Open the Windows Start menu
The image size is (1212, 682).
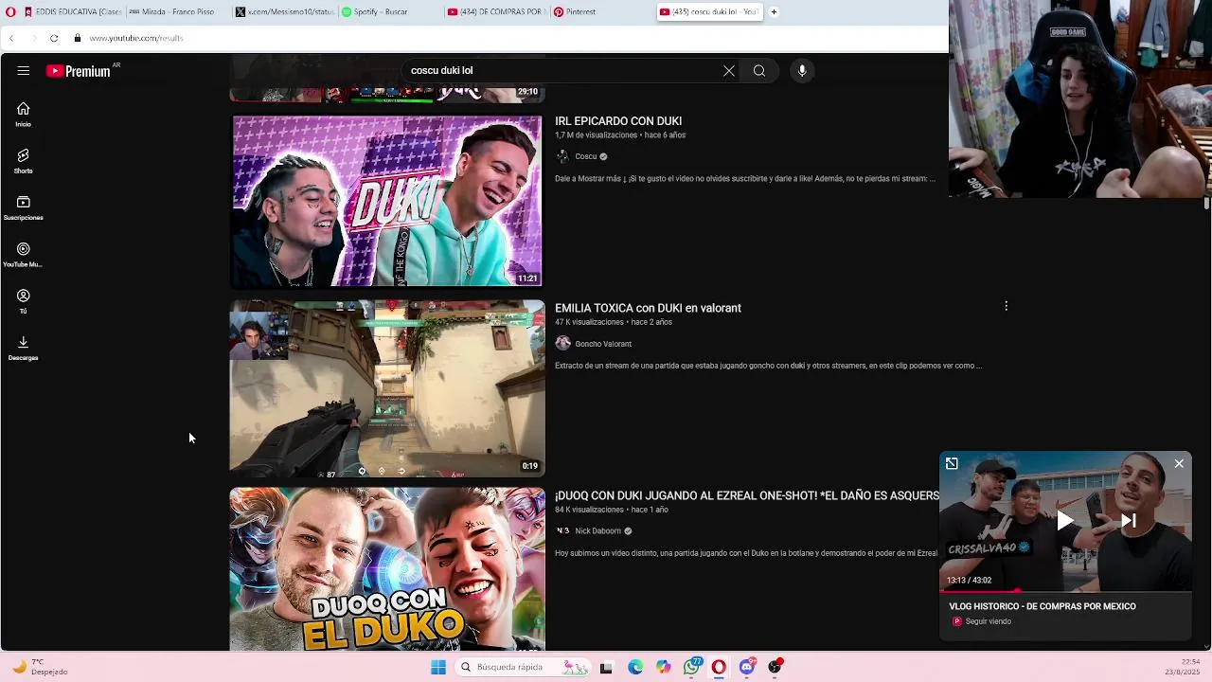click(438, 667)
